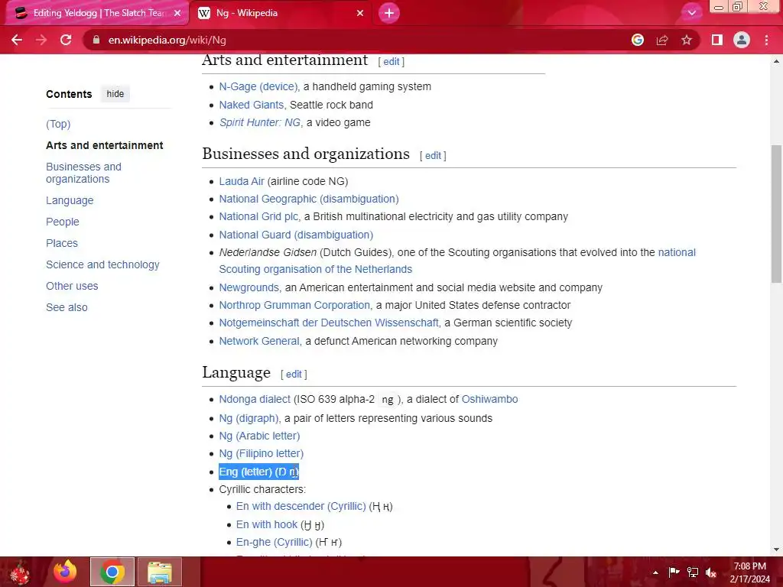Open the Ng (Filipino letter) link
Image resolution: width=783 pixels, height=587 pixels.
coord(262,453)
